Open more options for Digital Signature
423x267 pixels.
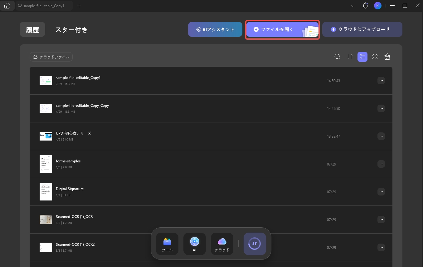tap(381, 192)
